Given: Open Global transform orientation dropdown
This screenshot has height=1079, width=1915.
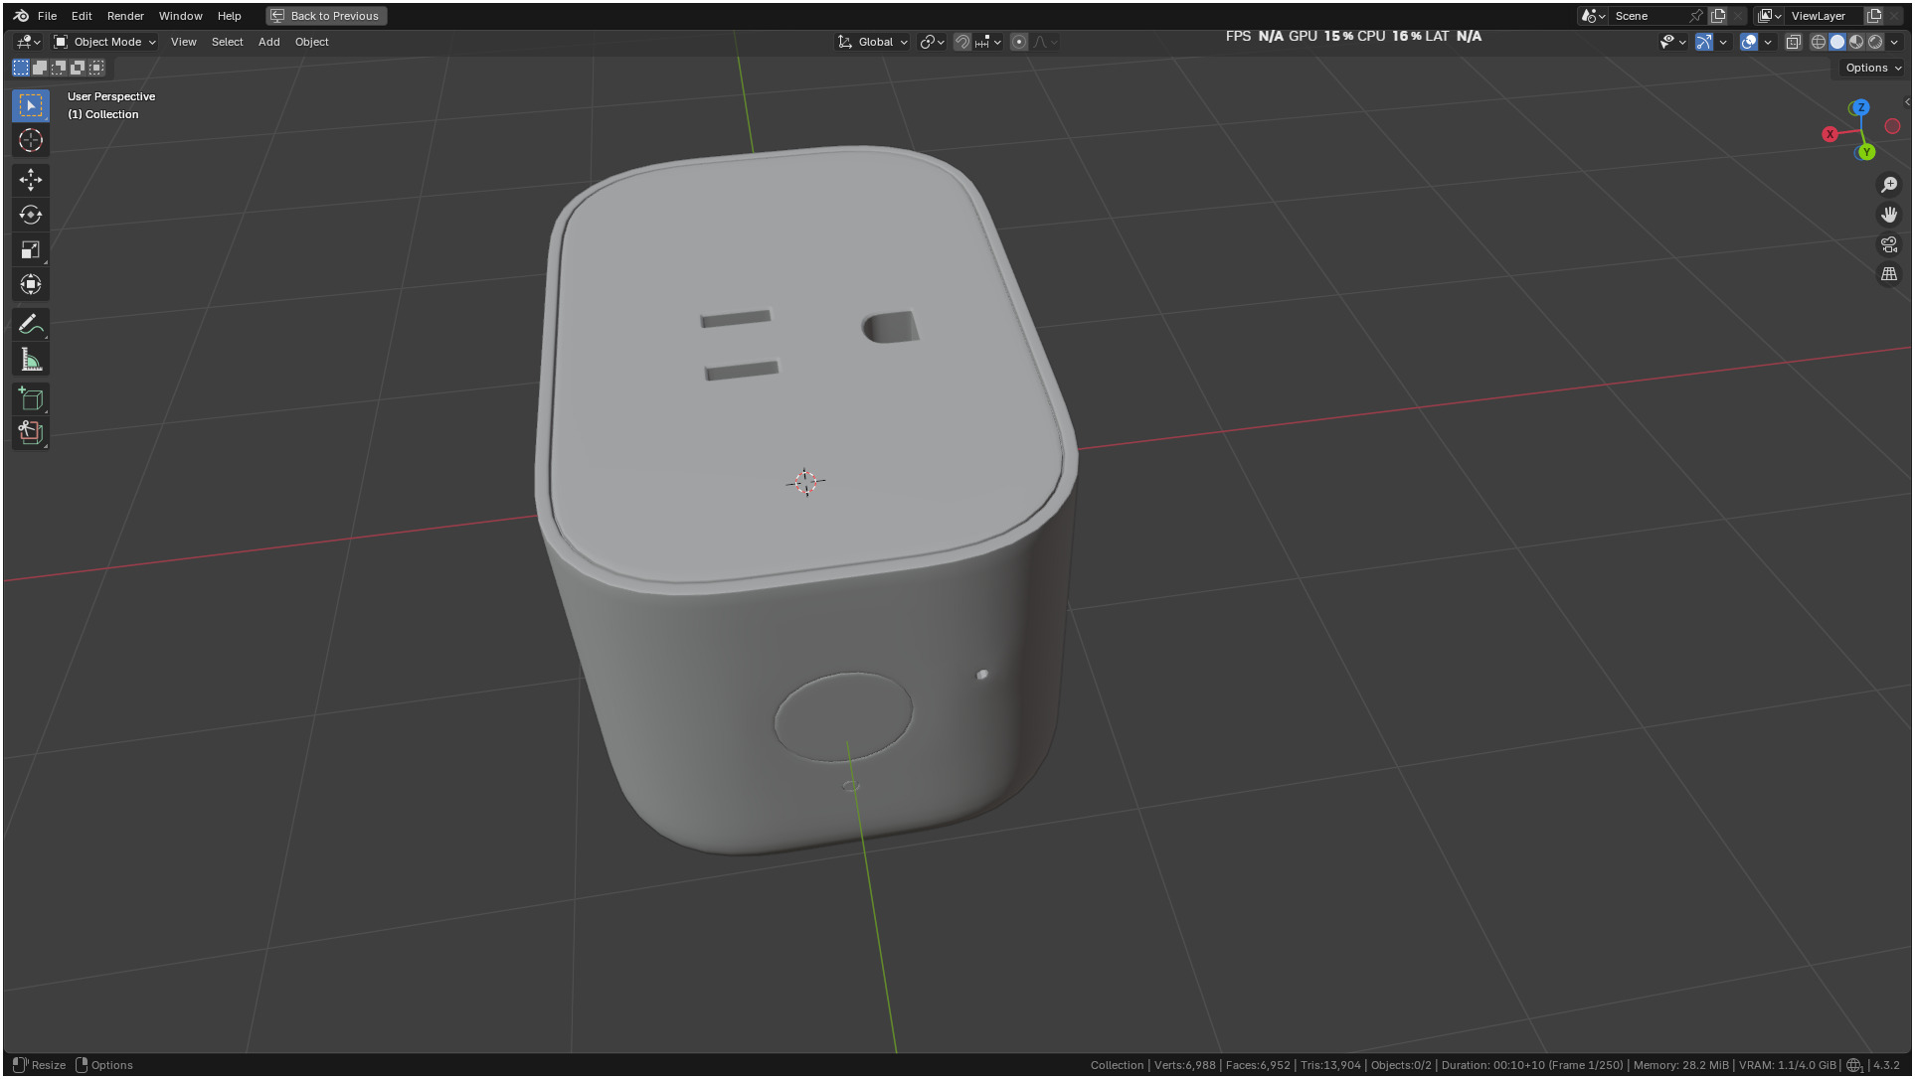Looking at the screenshot, I should pos(873,42).
